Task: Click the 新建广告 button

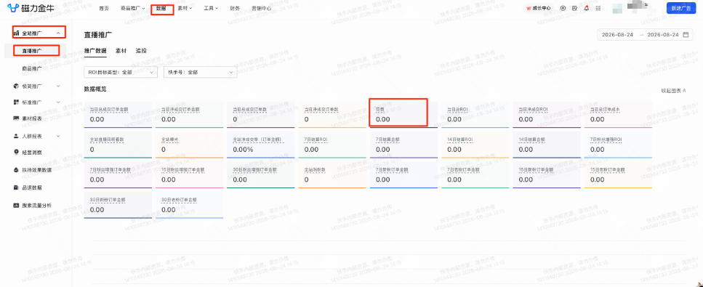Action: 681,8
